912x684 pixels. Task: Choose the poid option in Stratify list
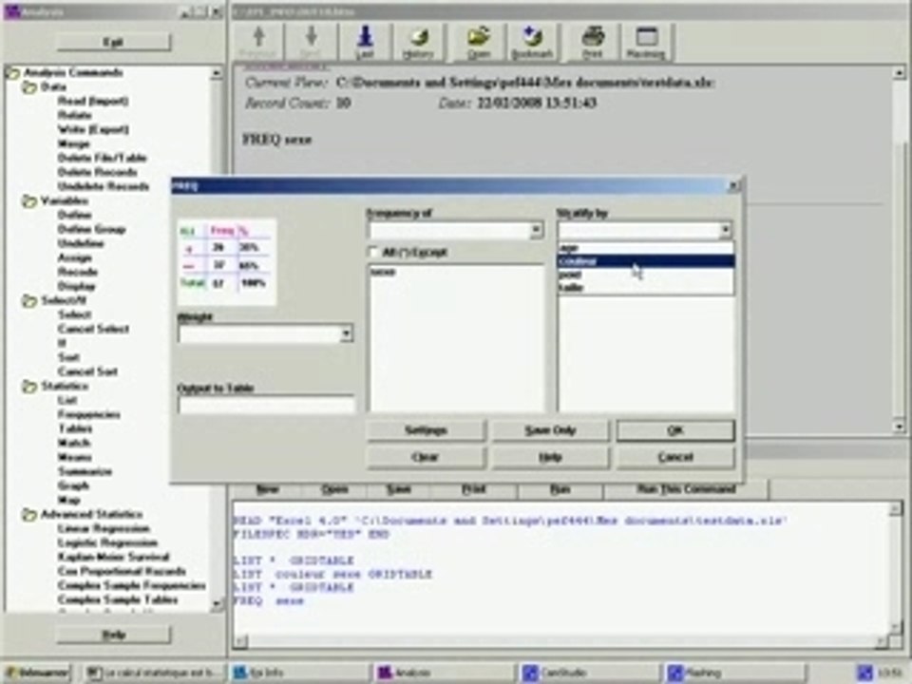tap(570, 274)
